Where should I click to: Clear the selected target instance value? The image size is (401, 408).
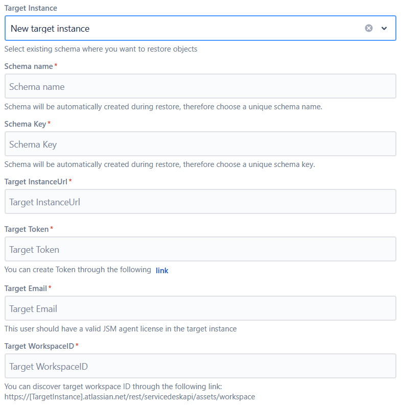point(368,28)
